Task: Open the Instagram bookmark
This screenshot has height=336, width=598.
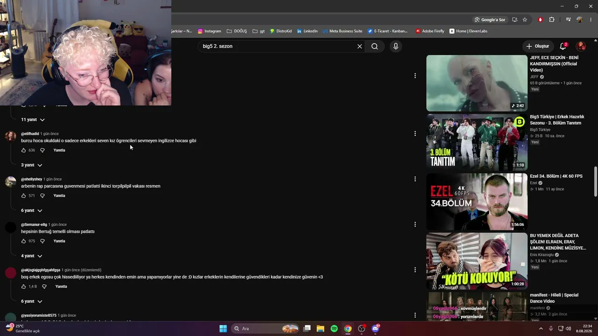Action: click(209, 31)
